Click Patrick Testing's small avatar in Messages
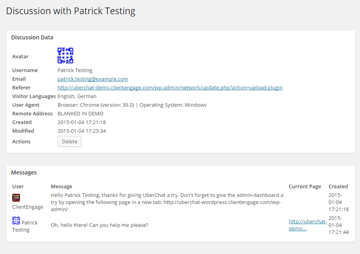 coord(16,221)
